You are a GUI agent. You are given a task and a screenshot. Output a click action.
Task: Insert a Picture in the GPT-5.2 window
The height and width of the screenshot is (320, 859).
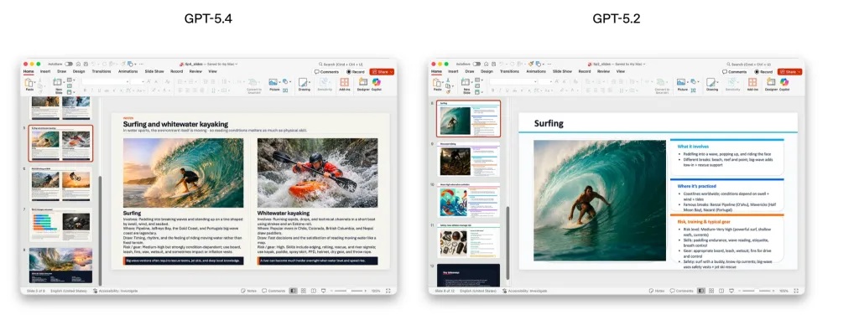pyautogui.click(x=682, y=84)
